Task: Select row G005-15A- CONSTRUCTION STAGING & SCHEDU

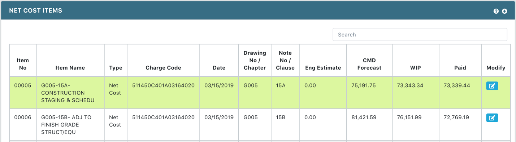Action: (260, 93)
